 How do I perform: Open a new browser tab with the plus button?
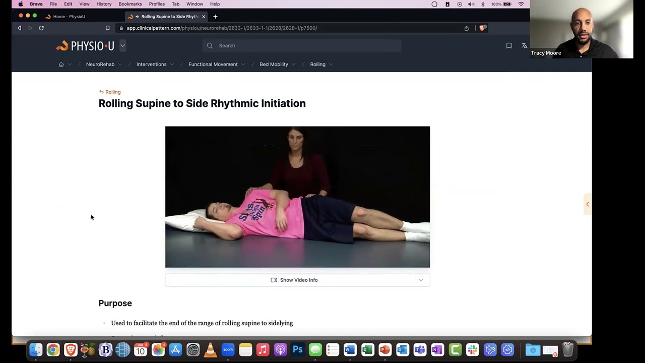pos(215,16)
